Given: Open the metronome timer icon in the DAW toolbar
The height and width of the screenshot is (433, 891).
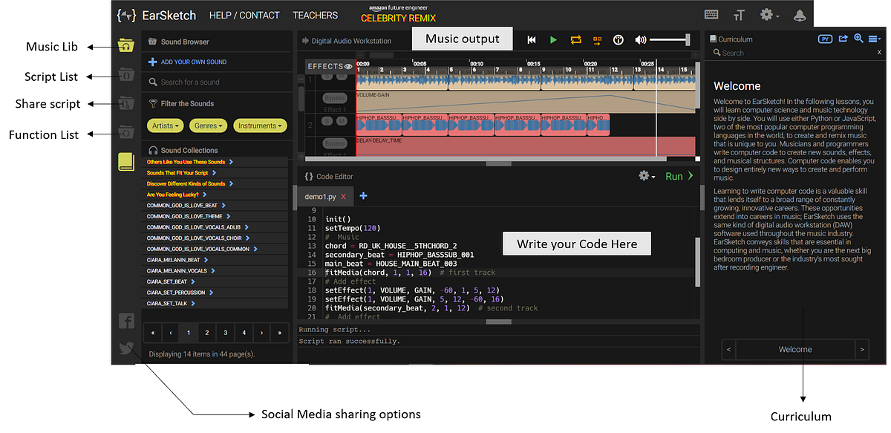Looking at the screenshot, I should (618, 40).
